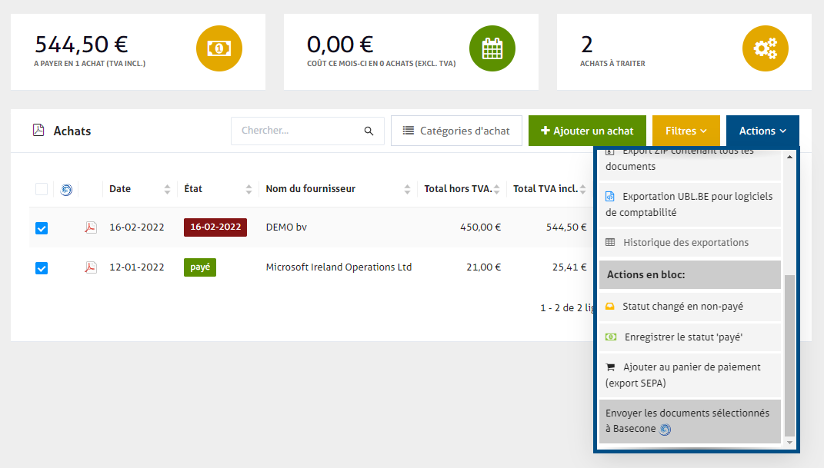Screen dimensions: 824x468
Task: Click the Actions menu vertical scrollbar
Action: tap(788, 353)
